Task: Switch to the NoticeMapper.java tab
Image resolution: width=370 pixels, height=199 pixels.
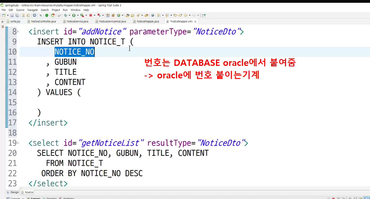Action: pyautogui.click(x=146, y=21)
